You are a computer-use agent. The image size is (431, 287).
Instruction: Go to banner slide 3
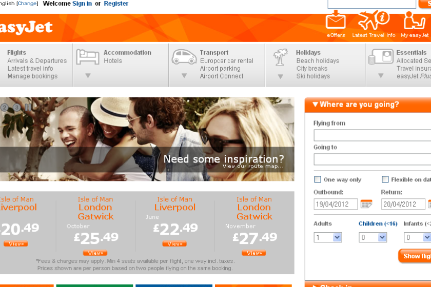(x=16, y=108)
